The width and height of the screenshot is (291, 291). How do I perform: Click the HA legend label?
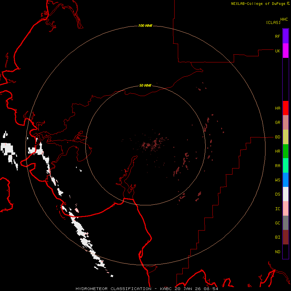pyautogui.click(x=277, y=108)
